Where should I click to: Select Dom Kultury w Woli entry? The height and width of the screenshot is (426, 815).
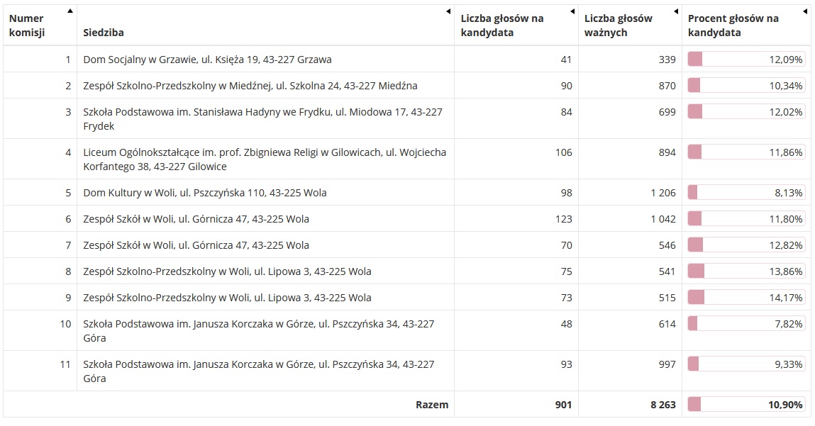[x=205, y=193]
